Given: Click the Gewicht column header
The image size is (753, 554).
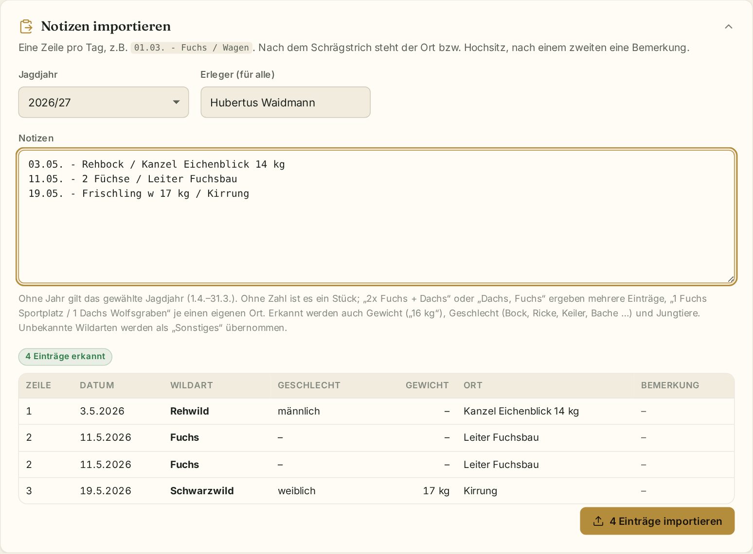Looking at the screenshot, I should click(x=427, y=385).
